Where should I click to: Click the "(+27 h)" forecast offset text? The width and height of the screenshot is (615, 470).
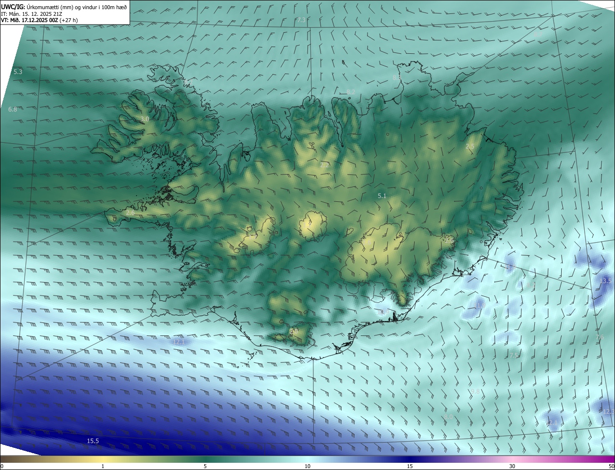tap(69, 21)
